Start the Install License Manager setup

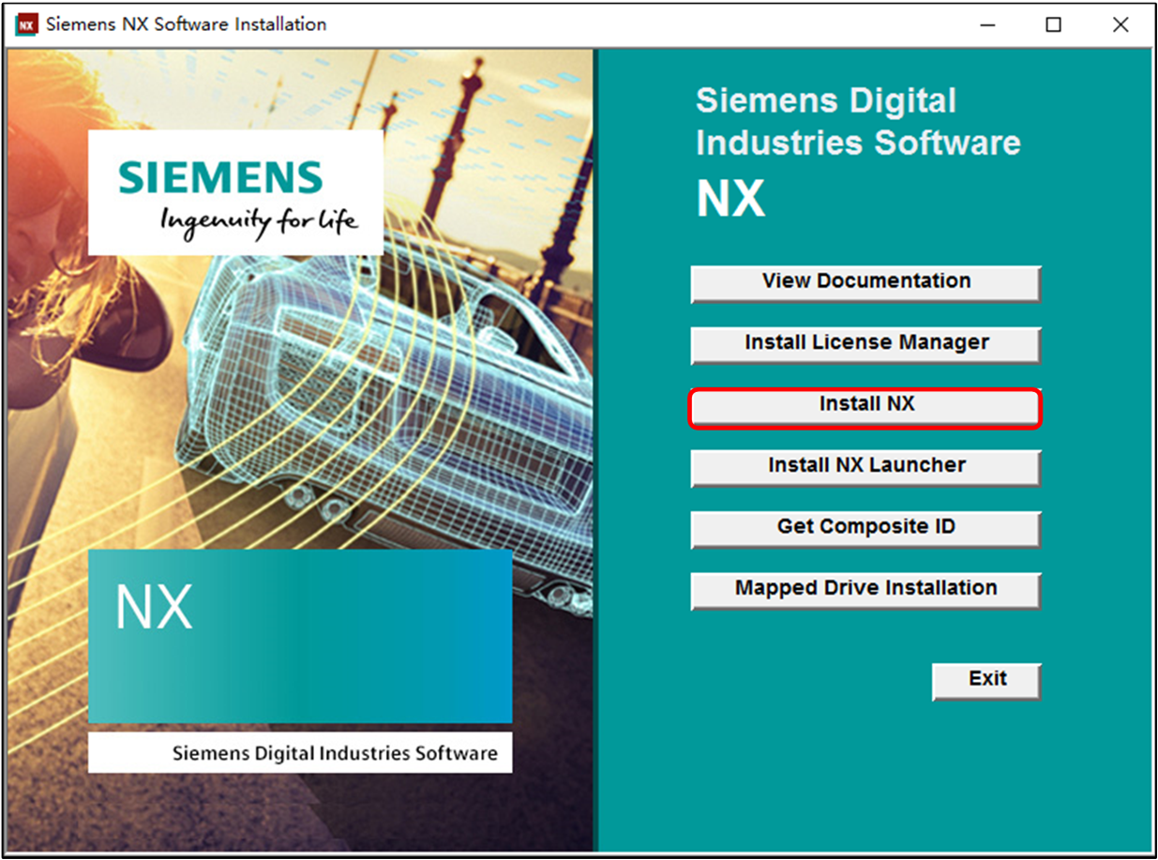[864, 342]
